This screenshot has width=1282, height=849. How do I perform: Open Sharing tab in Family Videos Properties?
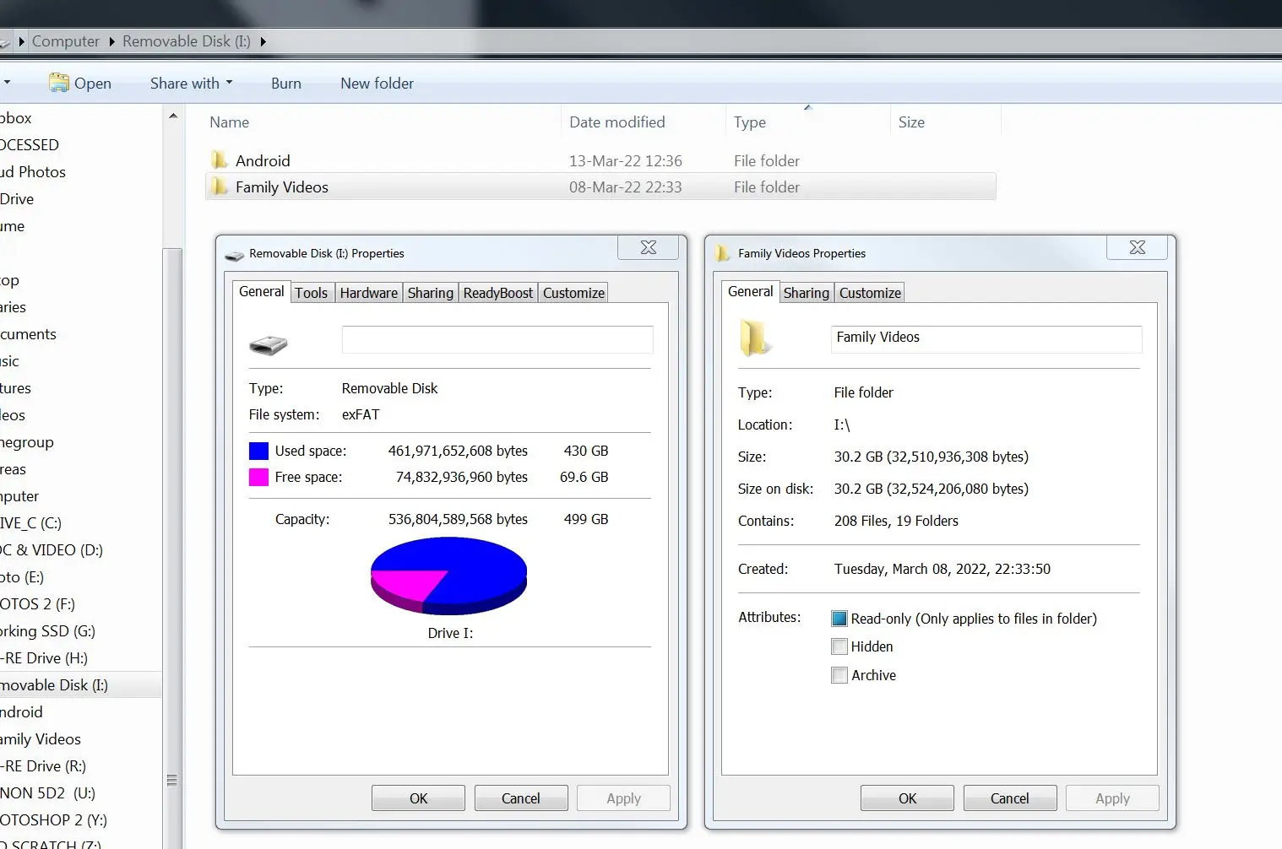806,293
